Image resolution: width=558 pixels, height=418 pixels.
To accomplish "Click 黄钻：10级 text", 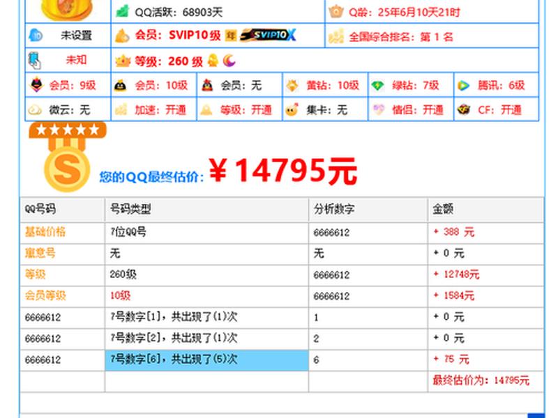I will pyautogui.click(x=333, y=86).
